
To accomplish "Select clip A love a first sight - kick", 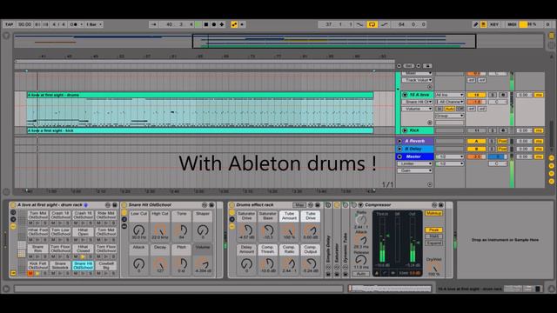I will tap(200, 130).
